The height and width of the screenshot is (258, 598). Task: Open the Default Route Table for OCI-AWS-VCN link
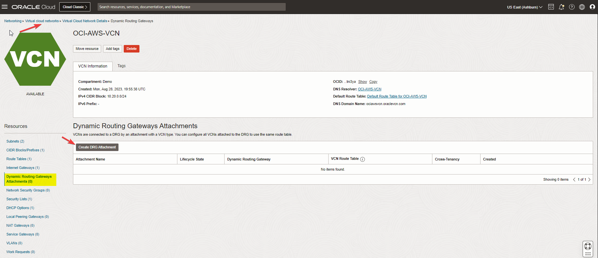(397, 96)
